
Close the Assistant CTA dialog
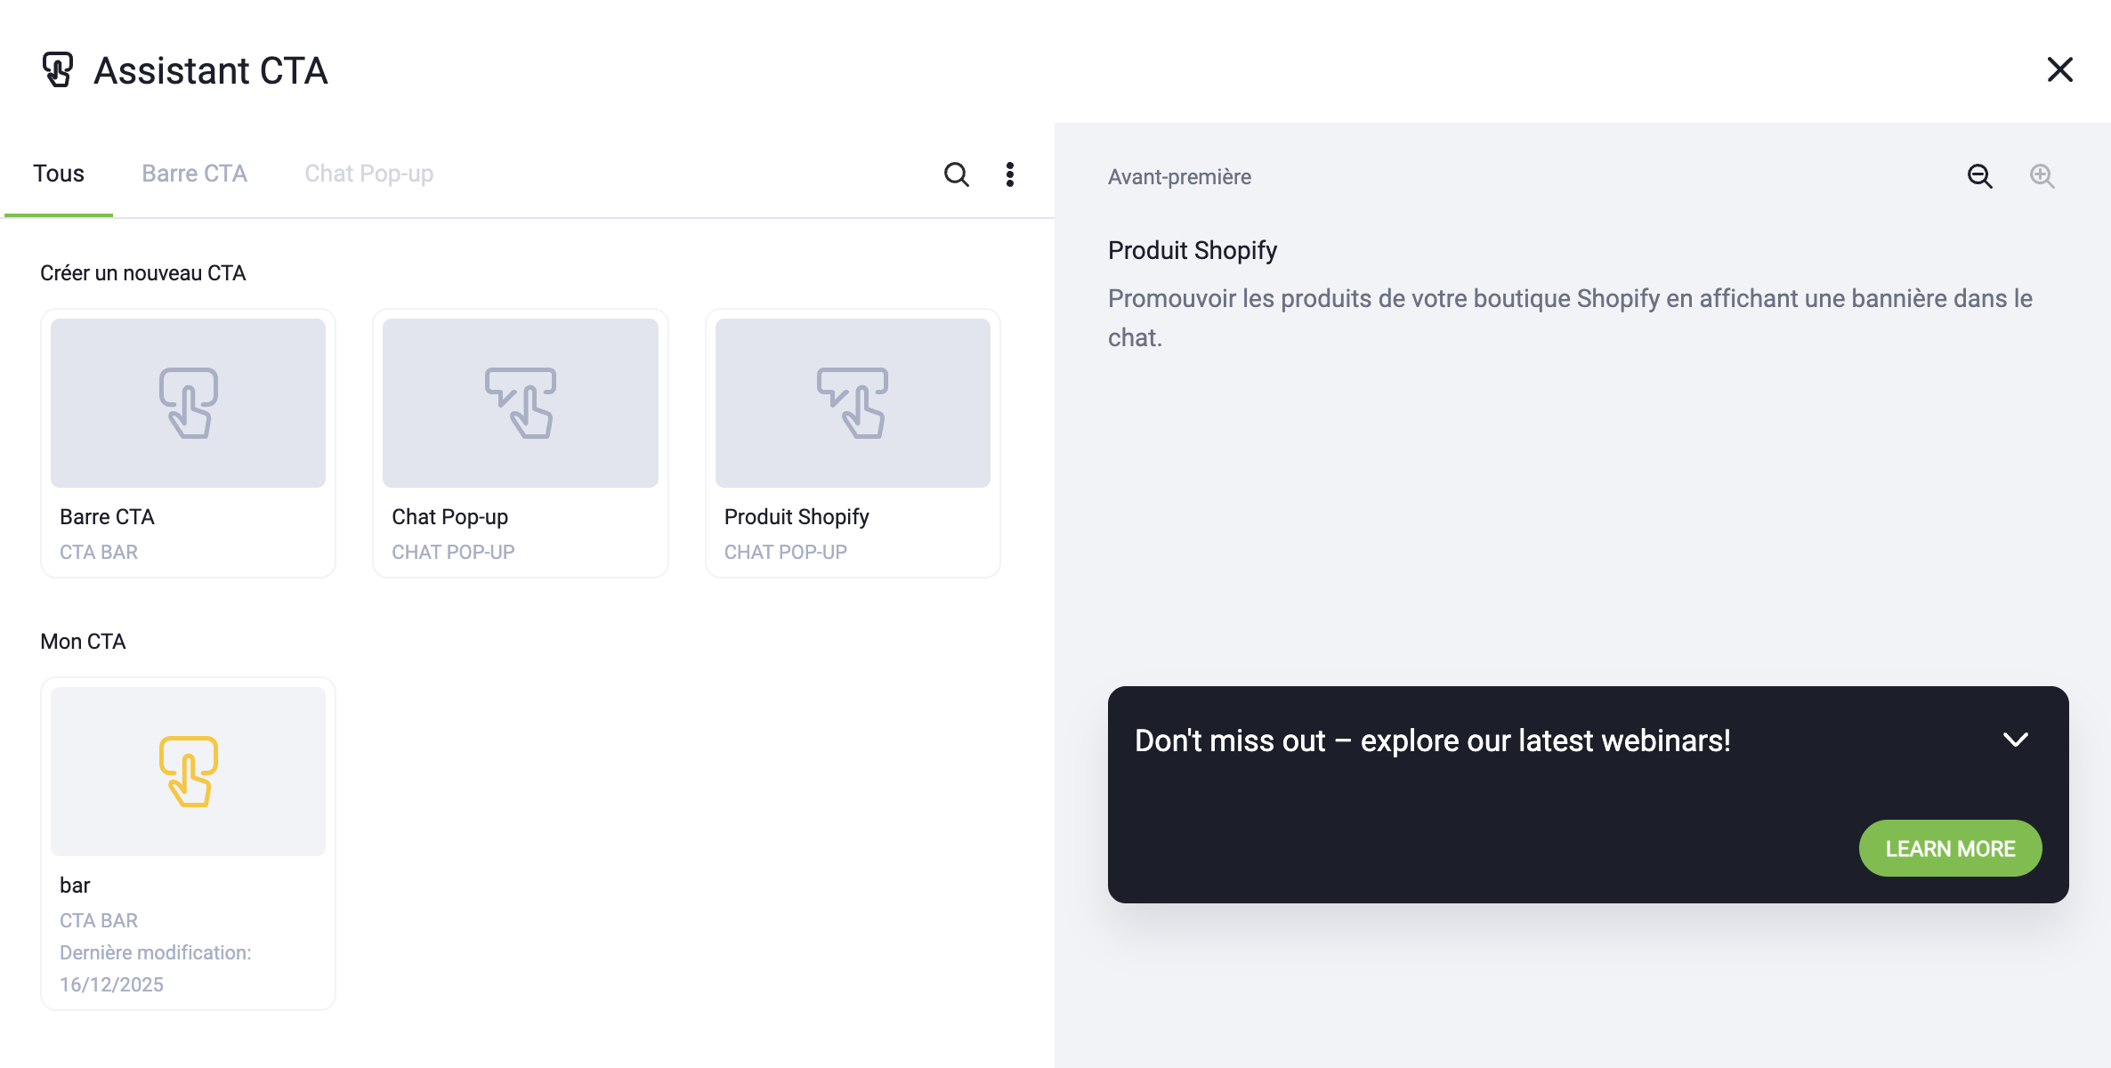(2059, 69)
